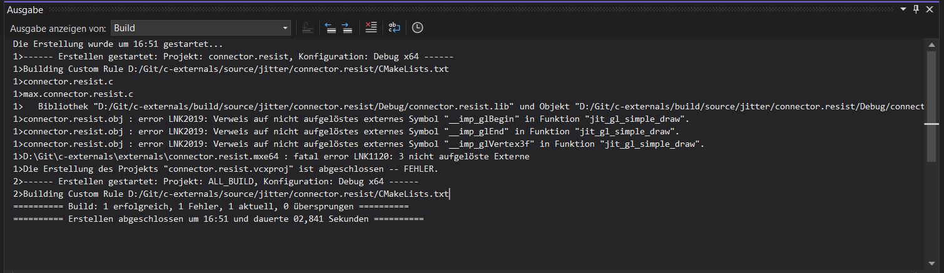This screenshot has height=273, width=944.
Task: Toggle word wrap in output
Action: point(394,27)
